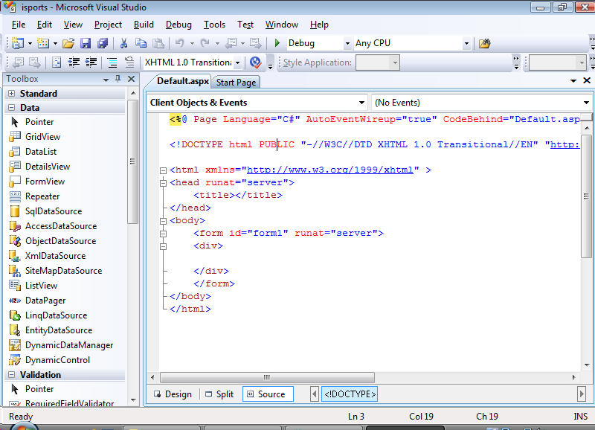Cut selection with the scissors icon

coord(123,43)
